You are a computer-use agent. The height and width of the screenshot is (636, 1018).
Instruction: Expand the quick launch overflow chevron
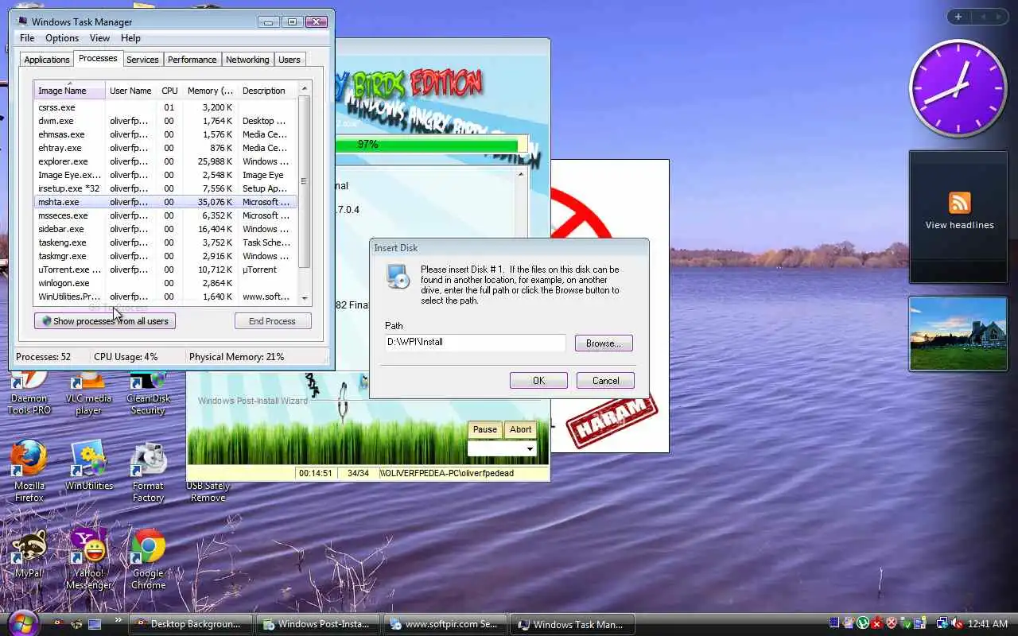pyautogui.click(x=119, y=621)
